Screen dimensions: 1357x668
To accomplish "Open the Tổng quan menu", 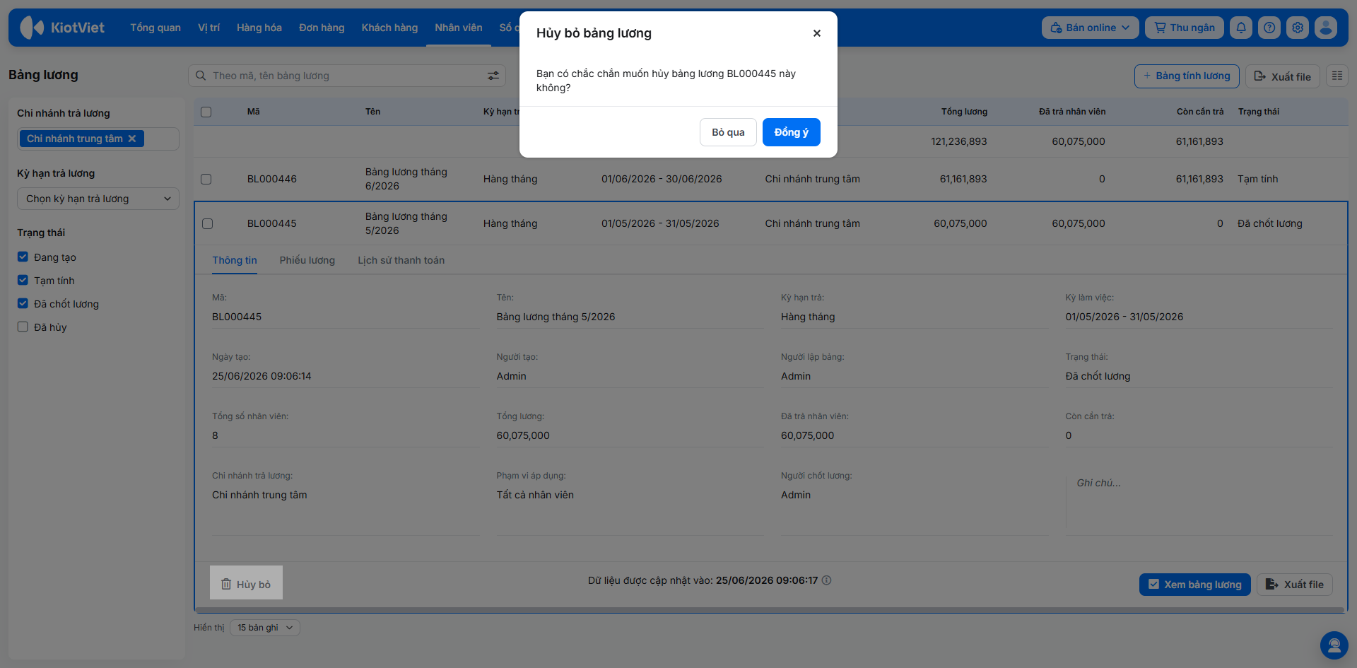I will tap(155, 28).
